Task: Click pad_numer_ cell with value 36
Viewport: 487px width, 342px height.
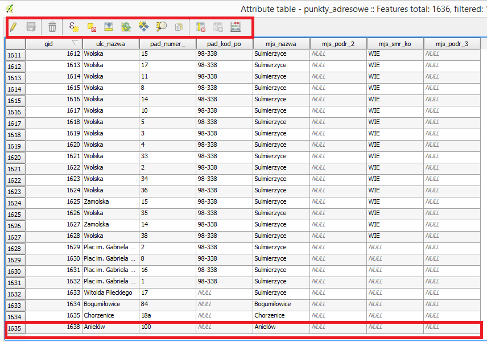Action: 168,191
